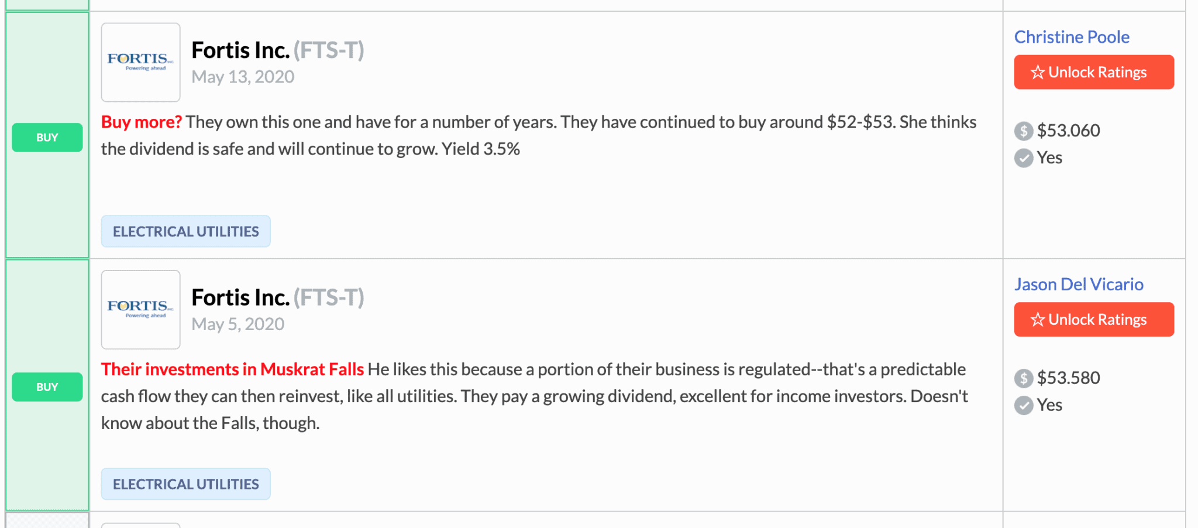
Task: Click the star icon in Jason Del Vicario's Unlock Ratings
Action: click(x=1037, y=320)
